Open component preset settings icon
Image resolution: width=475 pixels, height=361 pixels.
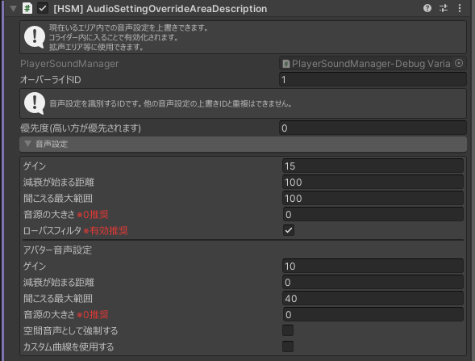pos(444,8)
